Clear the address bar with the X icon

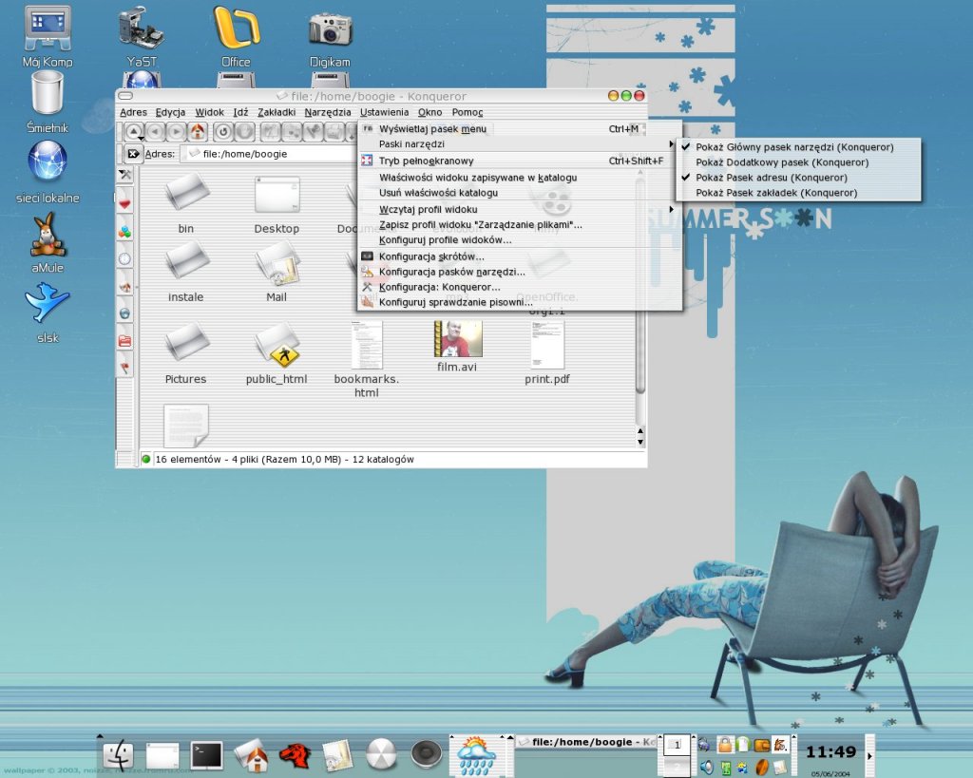tap(133, 154)
